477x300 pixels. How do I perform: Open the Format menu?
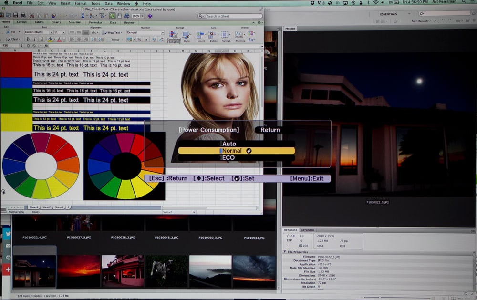click(x=81, y=3)
